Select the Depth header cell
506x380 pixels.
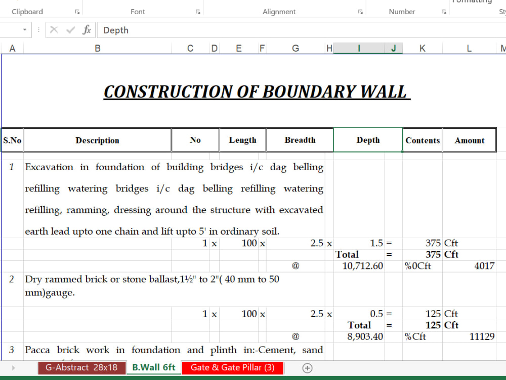click(x=368, y=140)
